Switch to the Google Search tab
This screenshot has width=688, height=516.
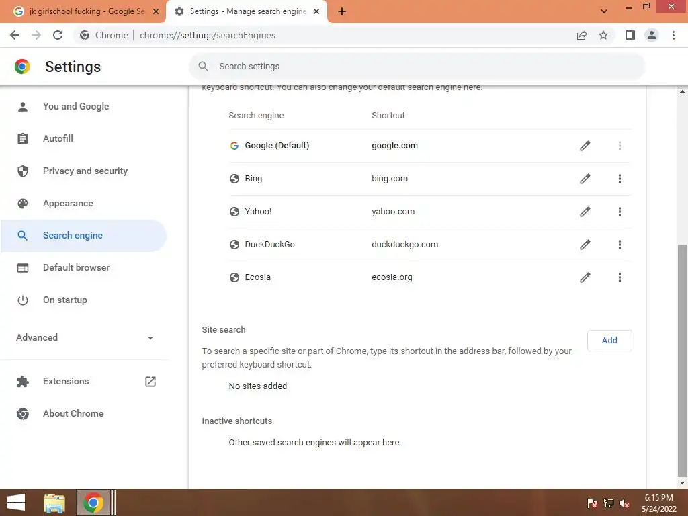[83, 11]
